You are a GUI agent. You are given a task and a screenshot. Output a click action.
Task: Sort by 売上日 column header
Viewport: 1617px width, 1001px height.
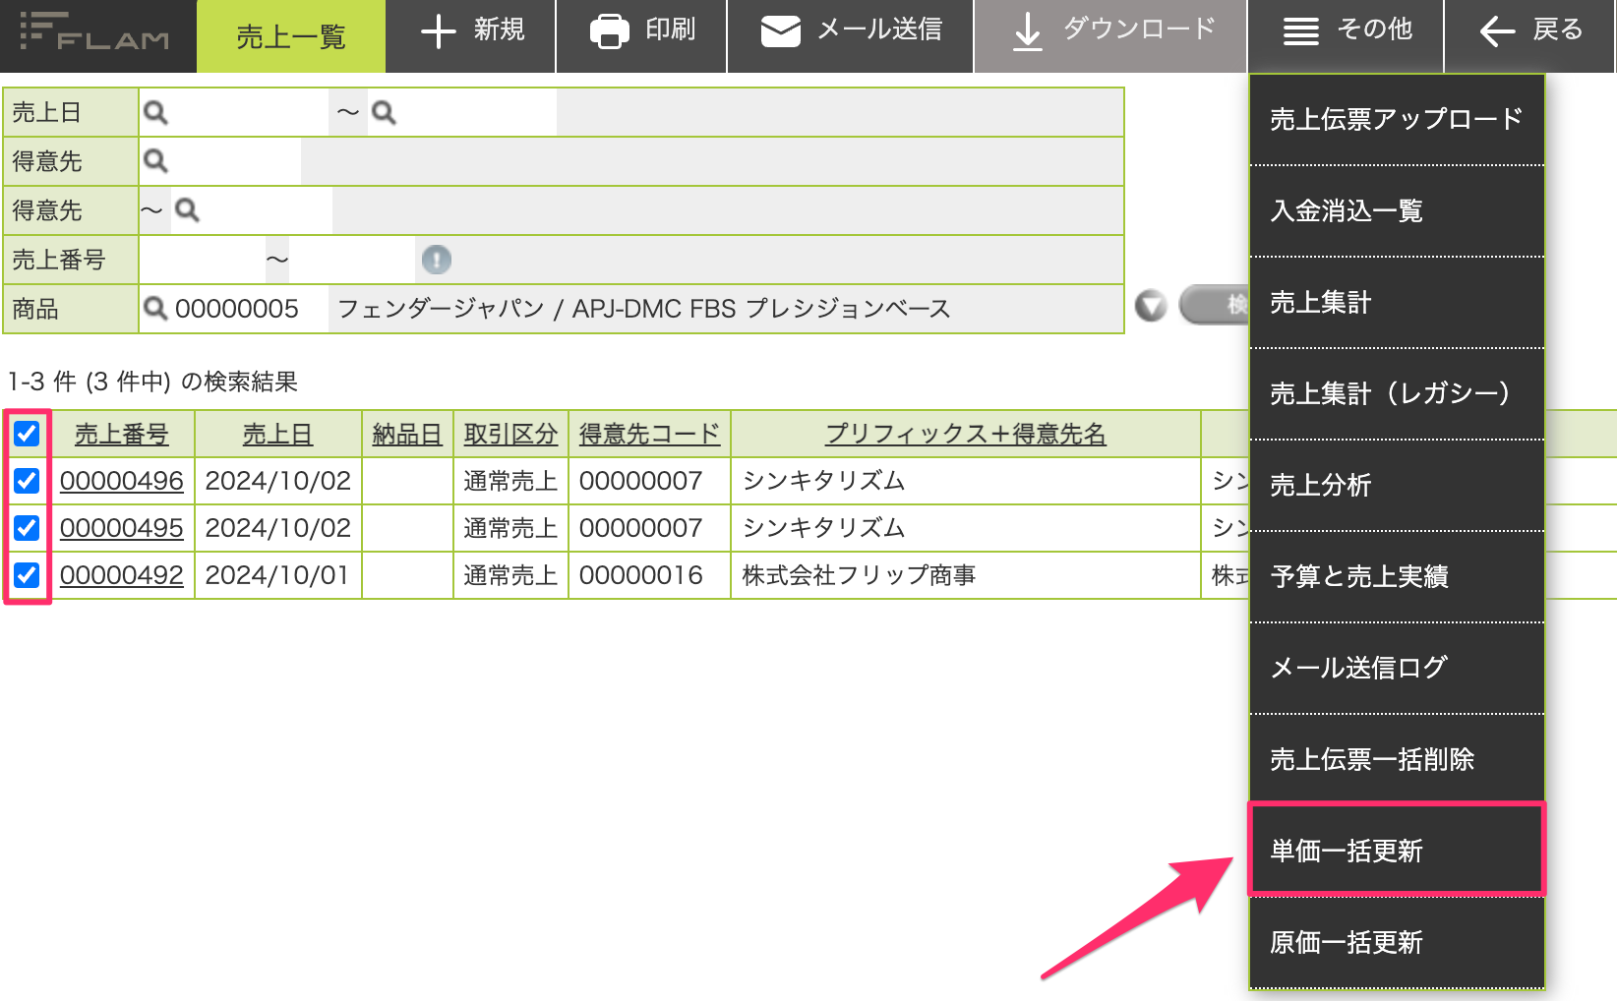(x=277, y=434)
